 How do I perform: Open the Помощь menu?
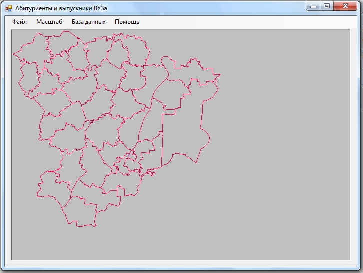[x=127, y=22]
